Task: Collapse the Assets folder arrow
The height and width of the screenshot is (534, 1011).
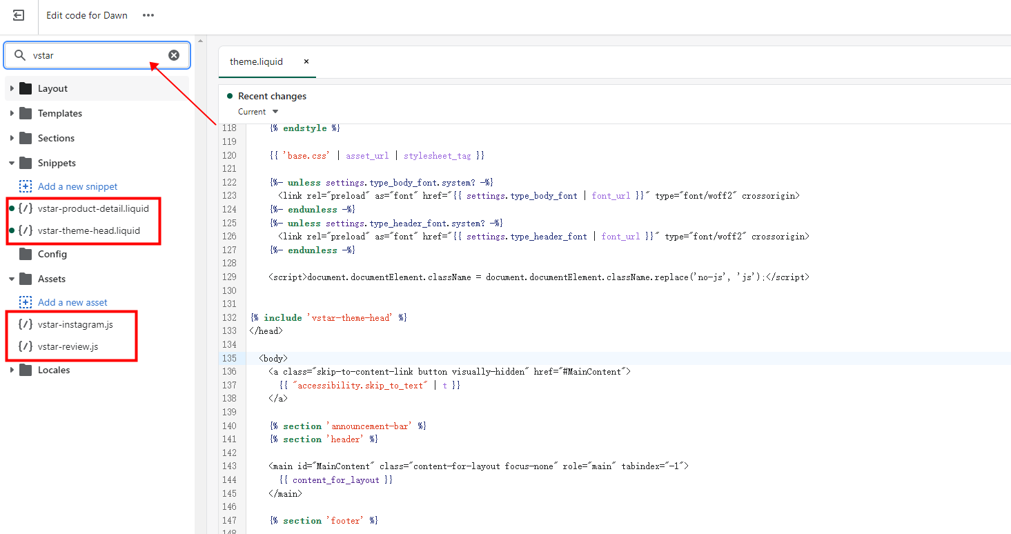Action: coord(12,279)
